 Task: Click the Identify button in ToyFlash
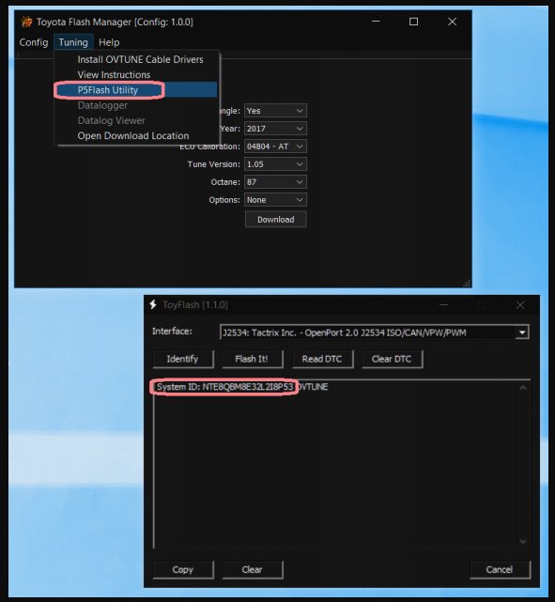(182, 359)
